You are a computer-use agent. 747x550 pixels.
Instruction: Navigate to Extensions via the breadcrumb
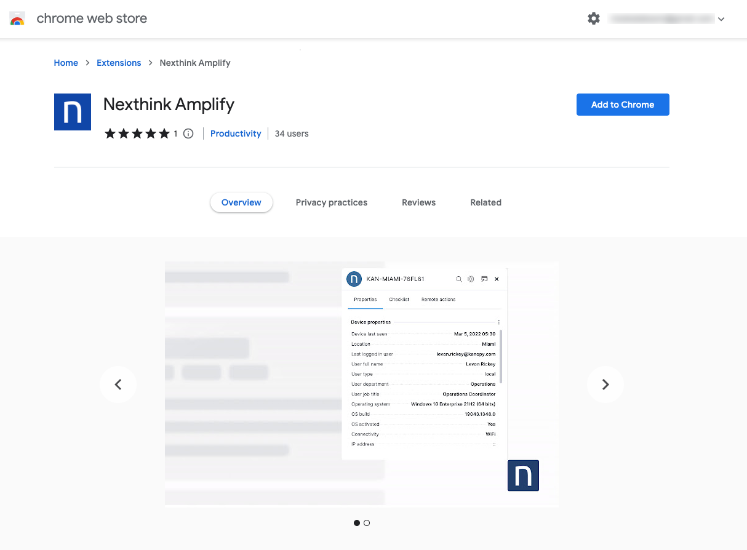119,63
